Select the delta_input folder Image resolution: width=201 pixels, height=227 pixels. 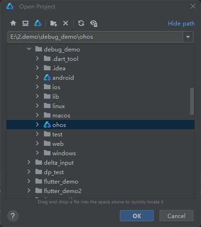coord(59,163)
